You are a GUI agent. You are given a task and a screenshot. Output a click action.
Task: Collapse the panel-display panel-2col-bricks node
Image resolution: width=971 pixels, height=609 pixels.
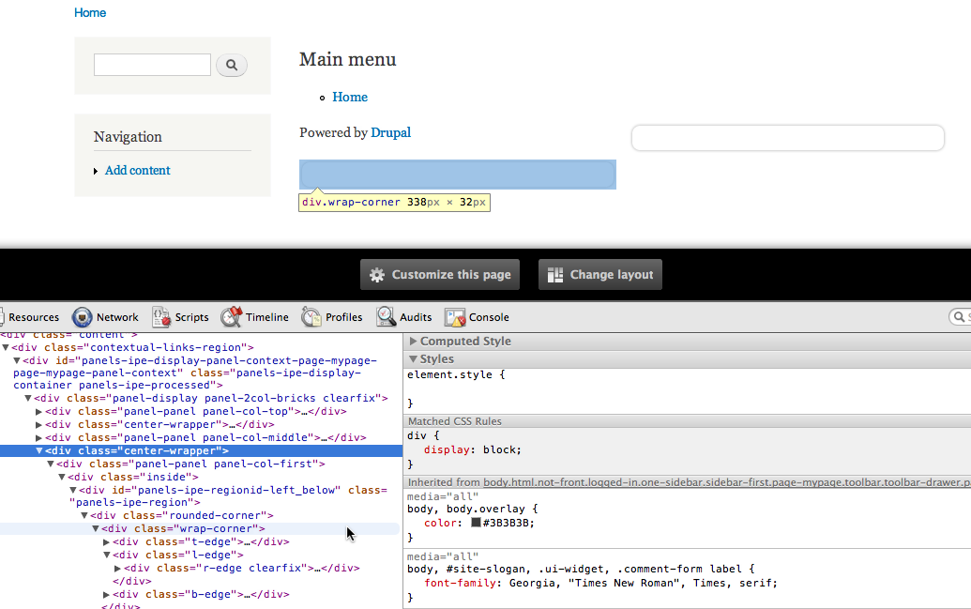[28, 399]
